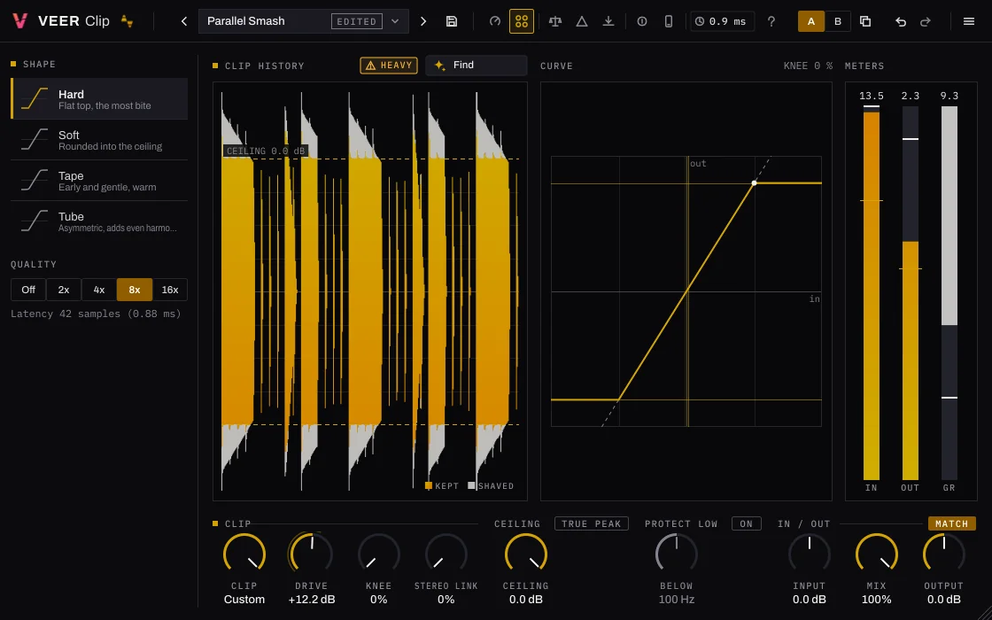Screen dimensions: 992x620
Task: Click the yellow dots icon beside Clip title
Action: point(127,21)
